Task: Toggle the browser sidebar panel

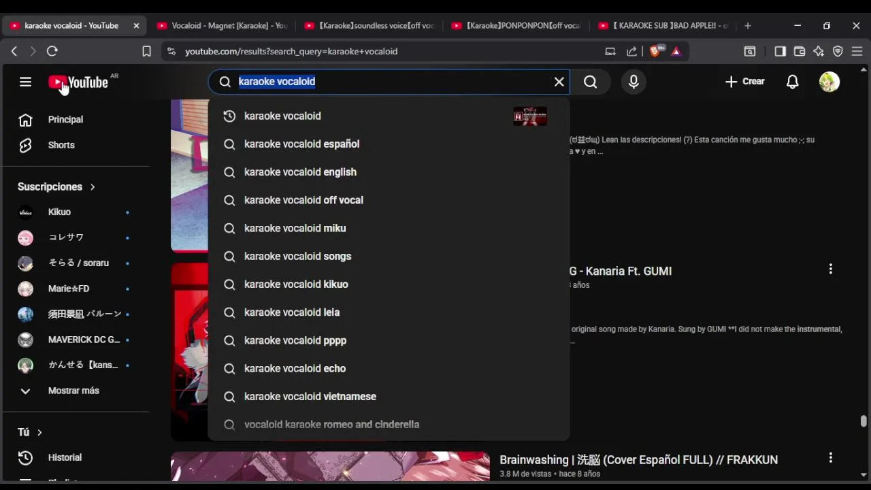Action: [780, 51]
